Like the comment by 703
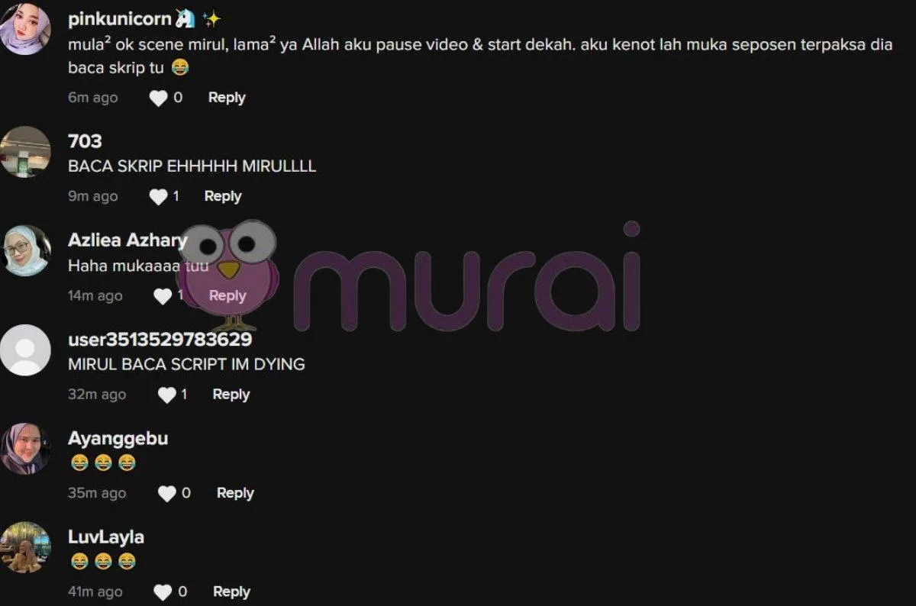This screenshot has width=916, height=606. point(158,197)
